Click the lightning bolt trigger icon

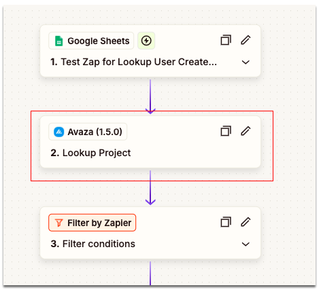pos(146,41)
